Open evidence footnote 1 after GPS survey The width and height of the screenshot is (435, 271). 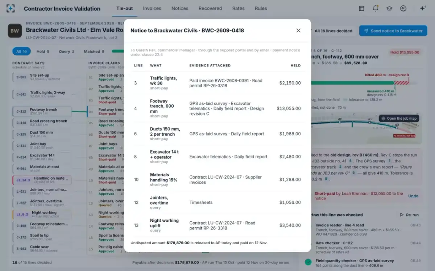[x=390, y=161]
